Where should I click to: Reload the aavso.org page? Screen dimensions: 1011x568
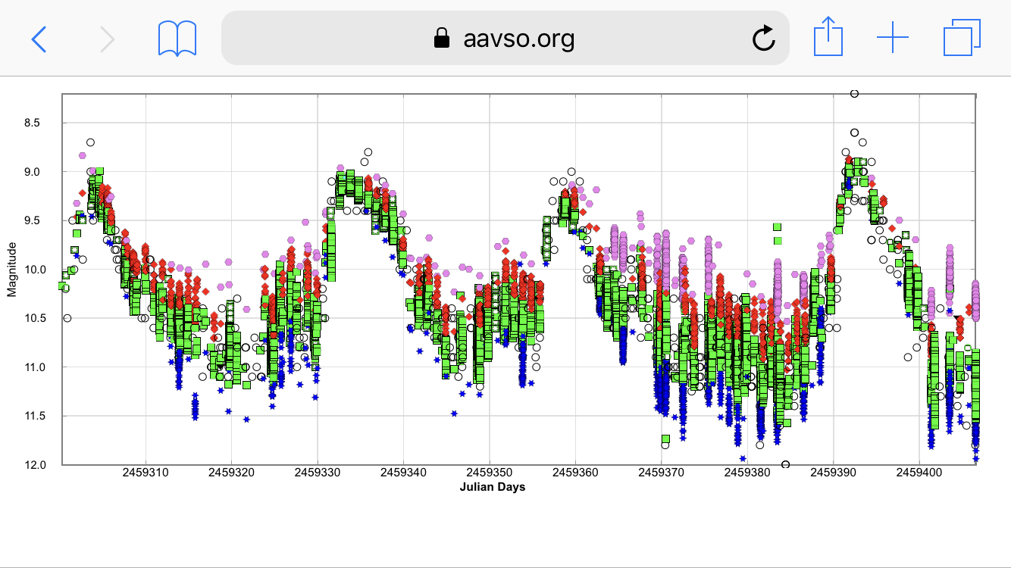[763, 38]
